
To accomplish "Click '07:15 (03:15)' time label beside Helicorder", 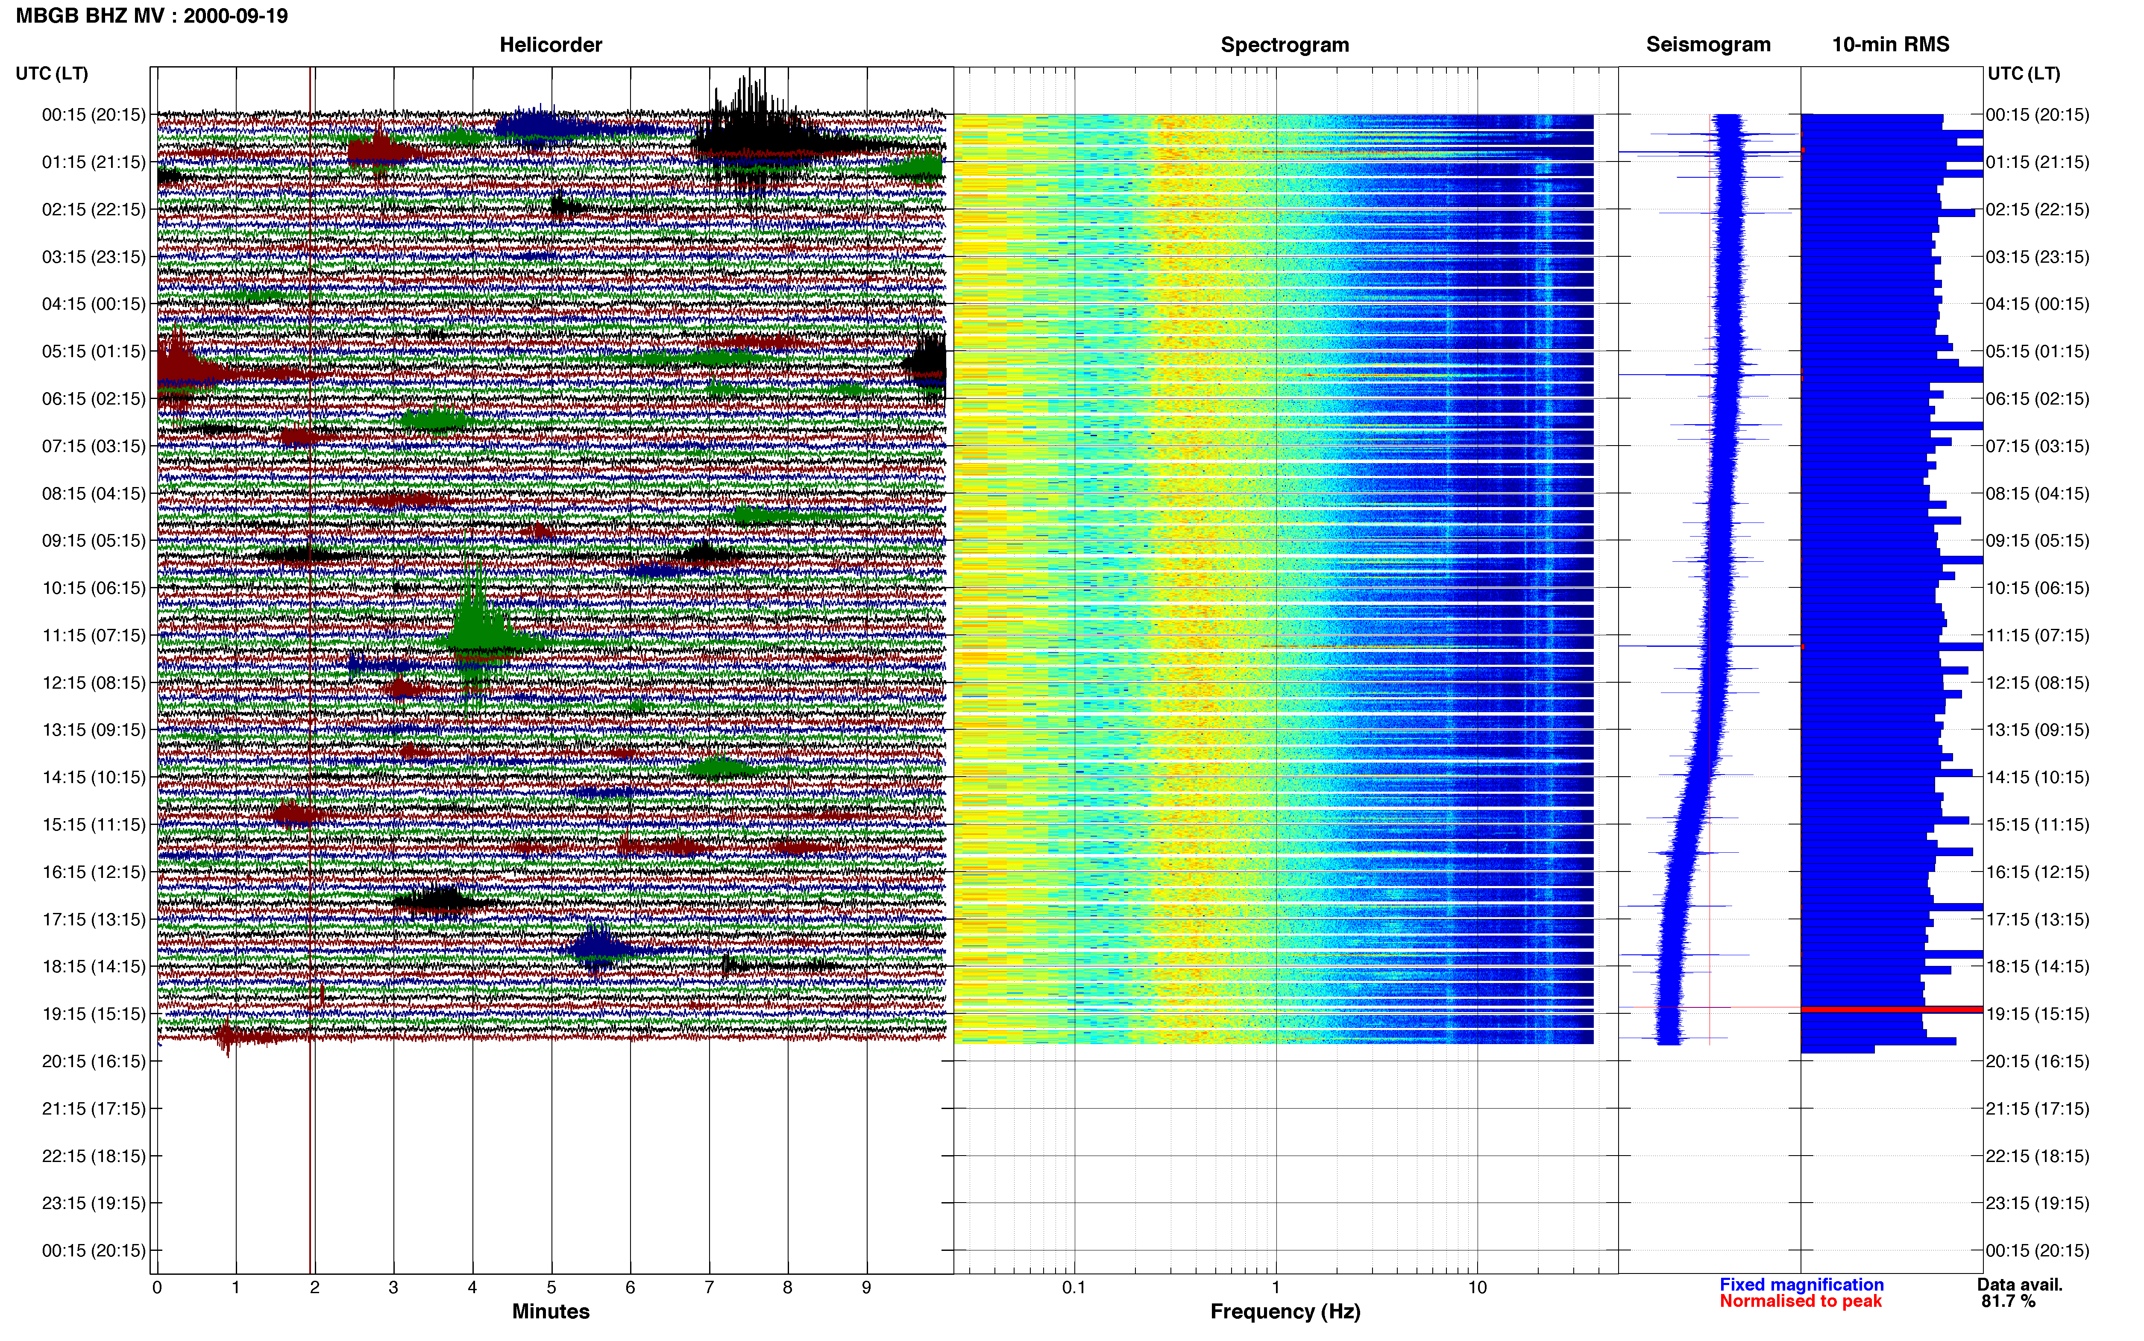I will tap(94, 446).
